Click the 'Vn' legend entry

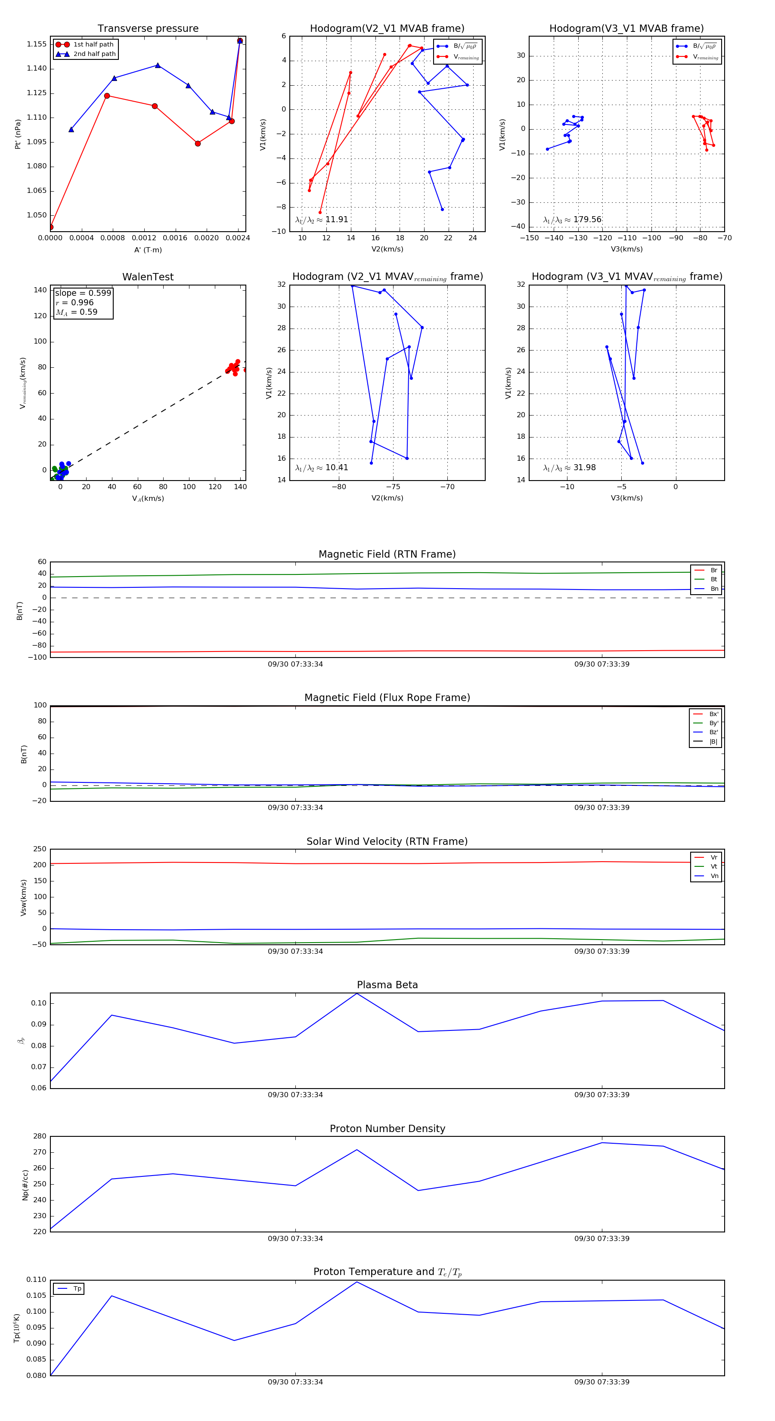tap(706, 876)
